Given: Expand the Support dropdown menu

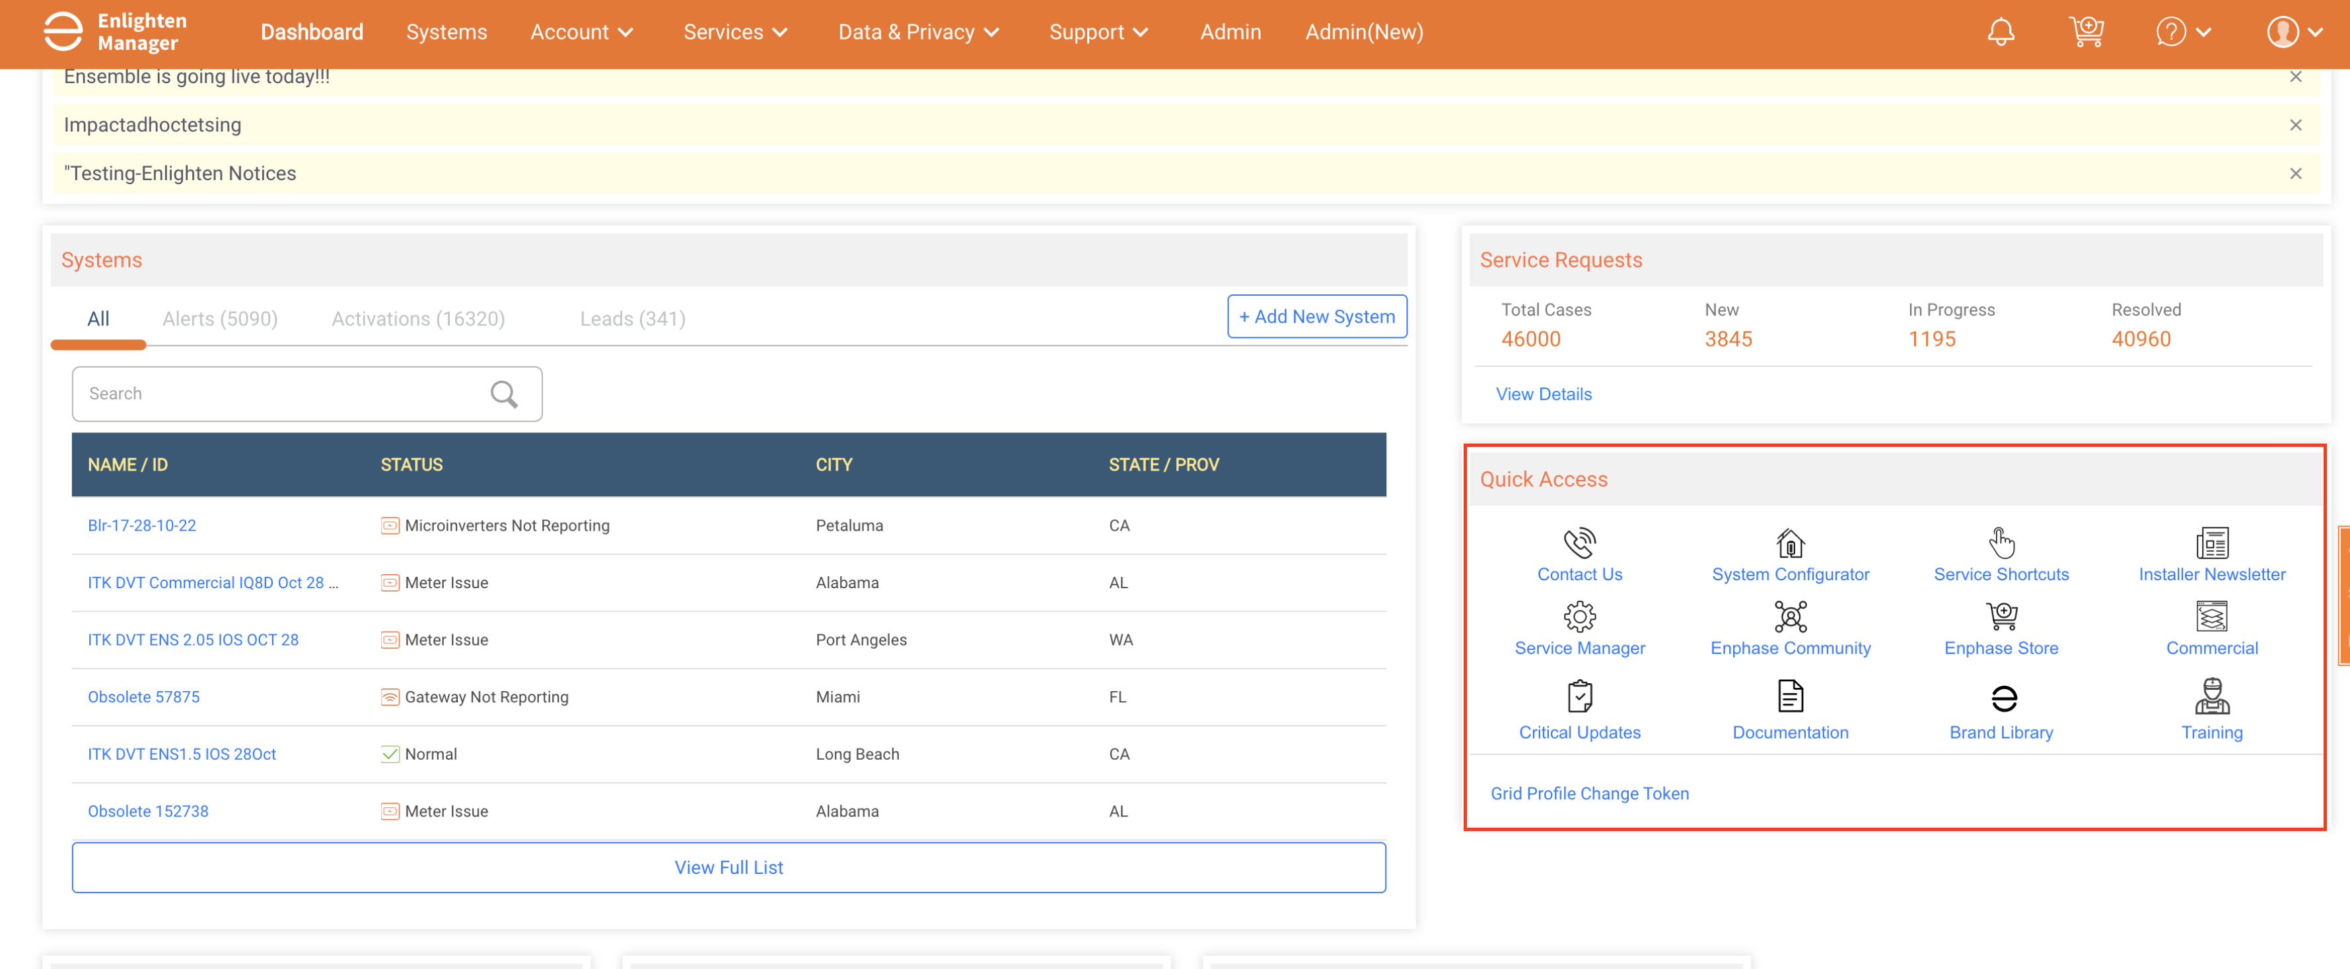Looking at the screenshot, I should click(1098, 32).
